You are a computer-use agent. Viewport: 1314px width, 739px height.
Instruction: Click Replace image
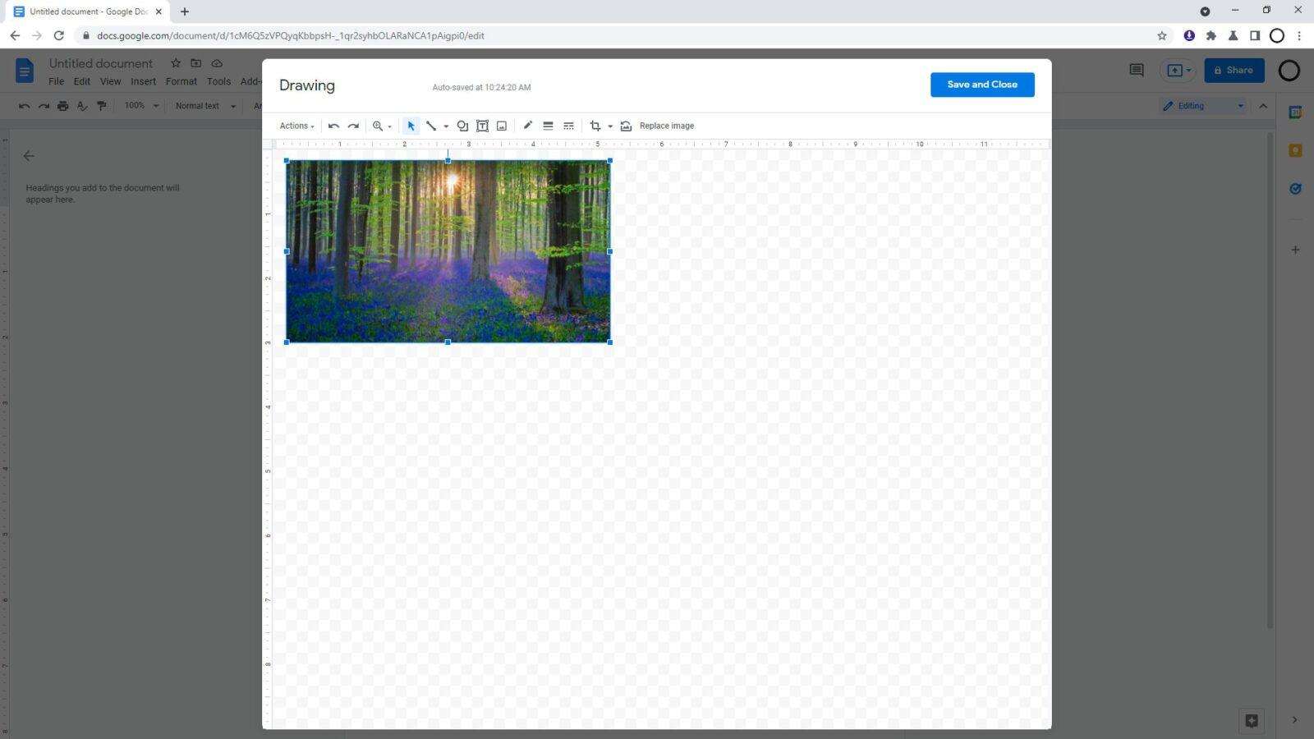coord(666,126)
